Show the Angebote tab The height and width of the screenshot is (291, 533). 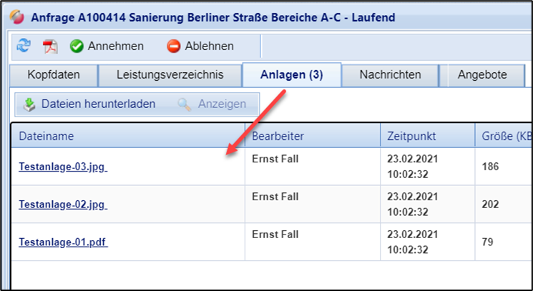coord(482,74)
